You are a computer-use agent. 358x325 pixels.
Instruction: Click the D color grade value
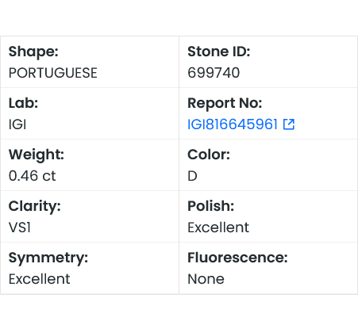click(x=192, y=176)
